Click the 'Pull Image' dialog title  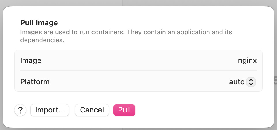[39, 23]
